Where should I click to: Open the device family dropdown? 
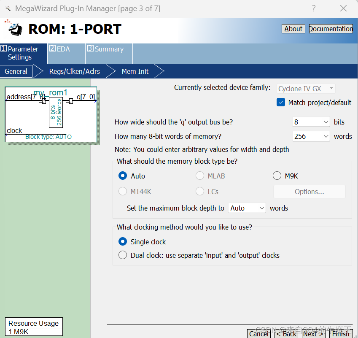[x=306, y=89]
